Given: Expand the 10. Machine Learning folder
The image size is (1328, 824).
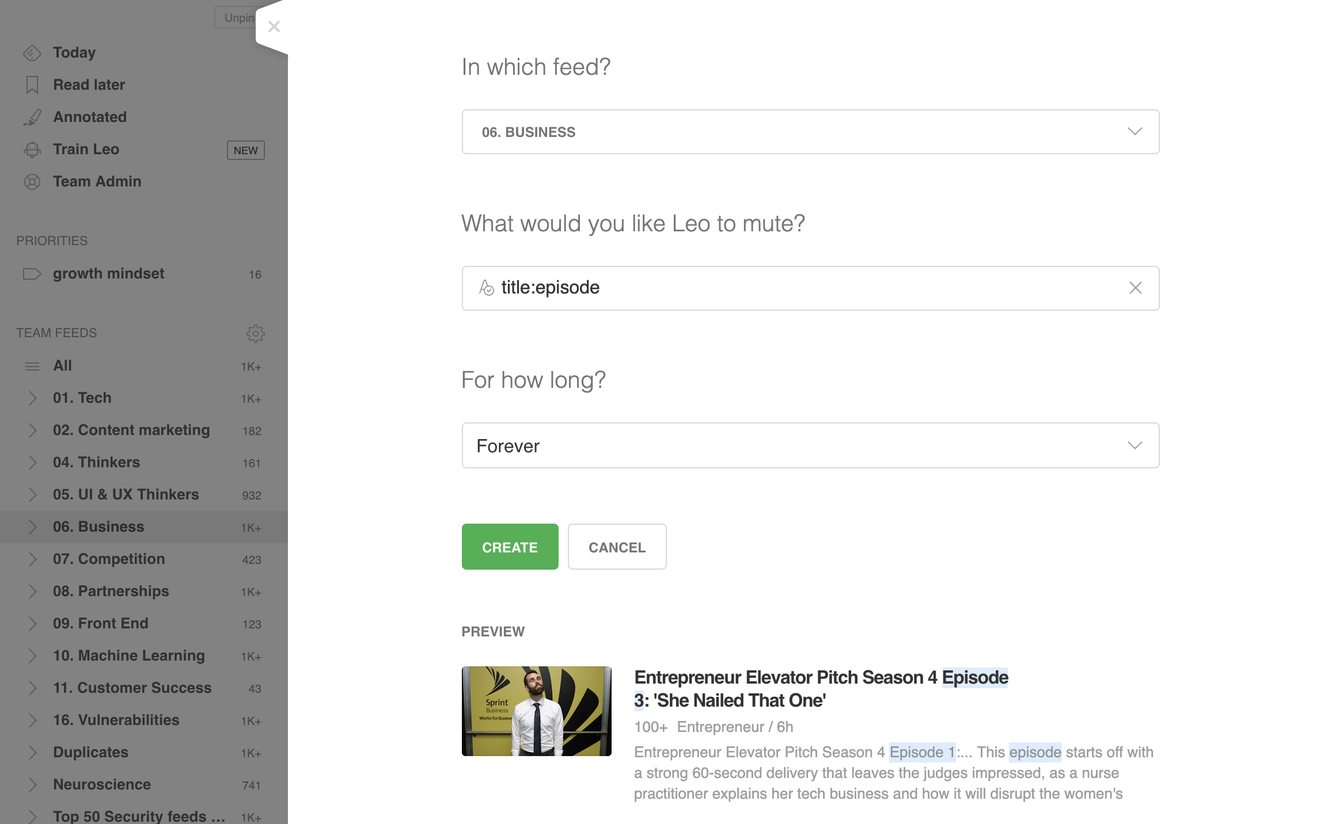Looking at the screenshot, I should point(33,656).
